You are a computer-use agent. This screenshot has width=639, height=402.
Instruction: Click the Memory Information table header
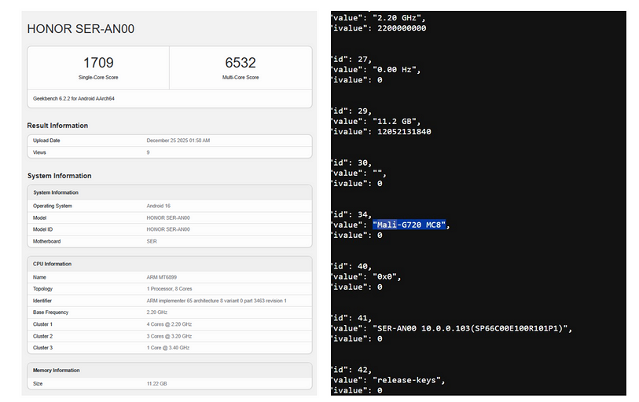57,370
